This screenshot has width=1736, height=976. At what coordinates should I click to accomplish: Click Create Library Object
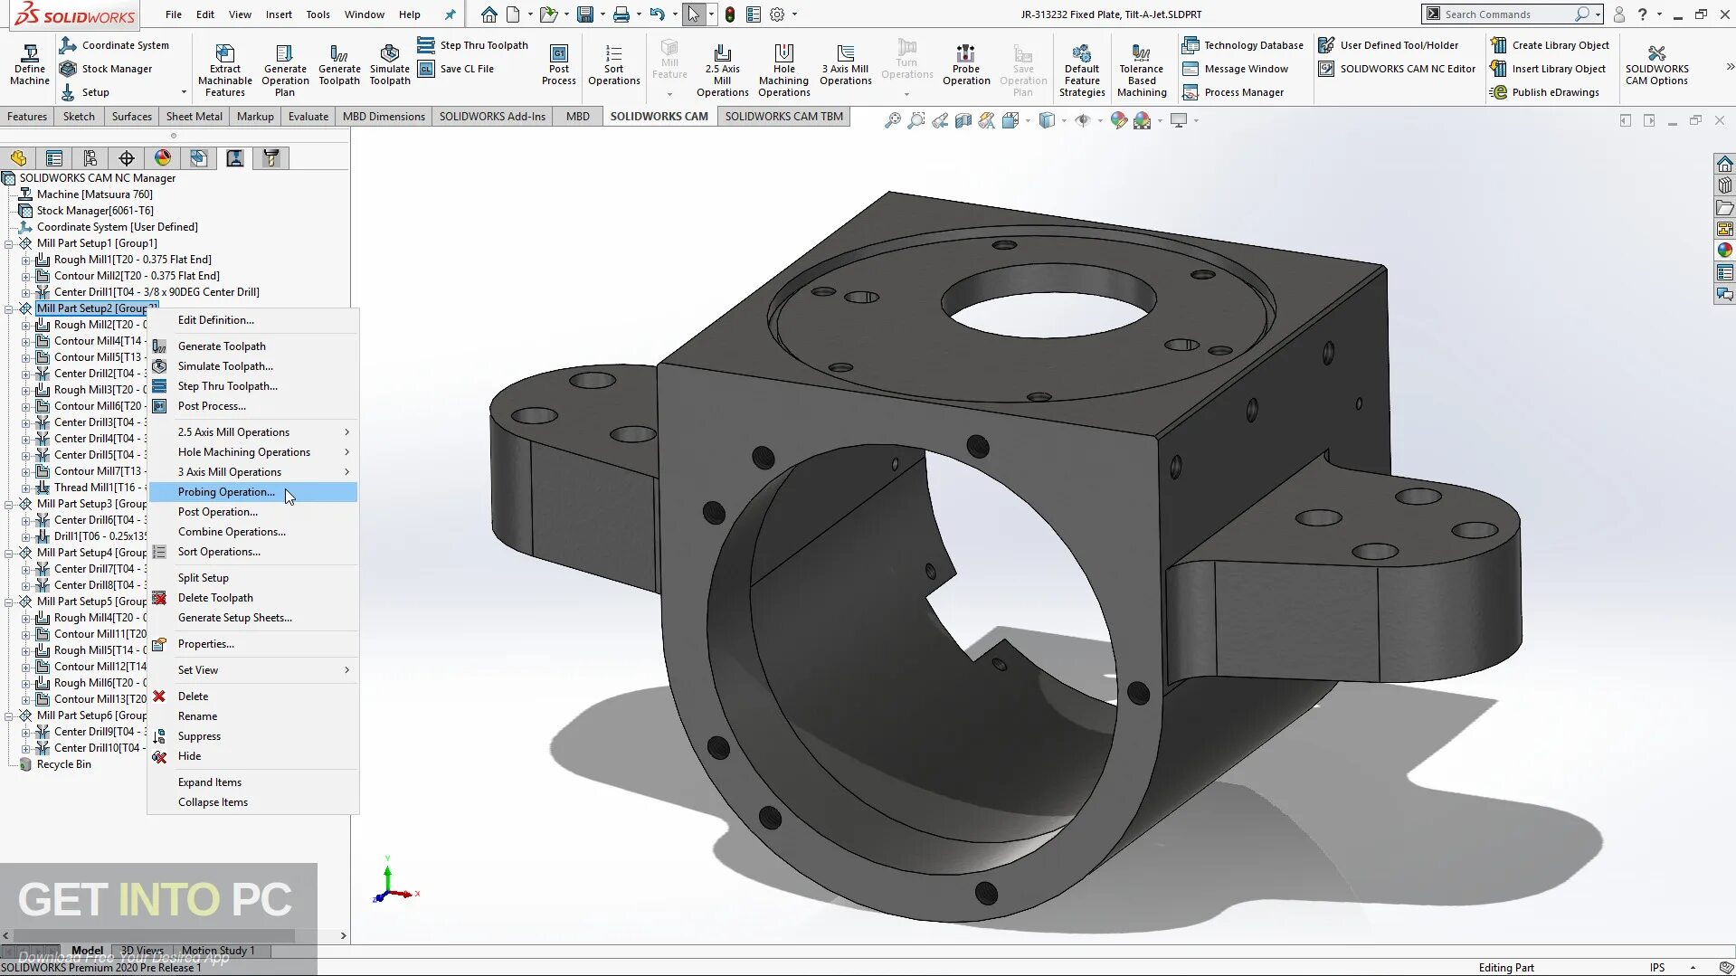(x=1551, y=45)
